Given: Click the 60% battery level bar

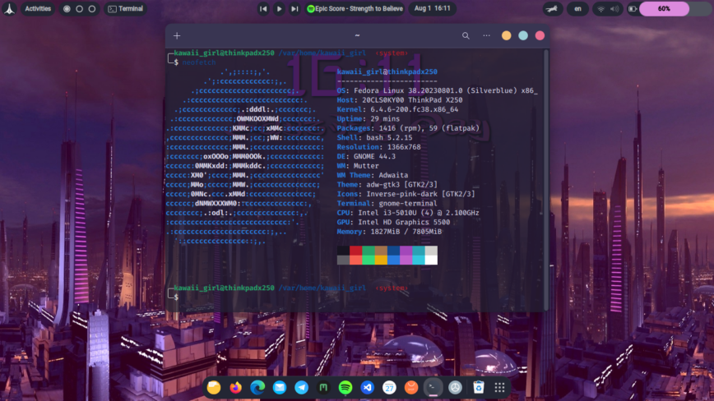Looking at the screenshot, I should pos(664,9).
